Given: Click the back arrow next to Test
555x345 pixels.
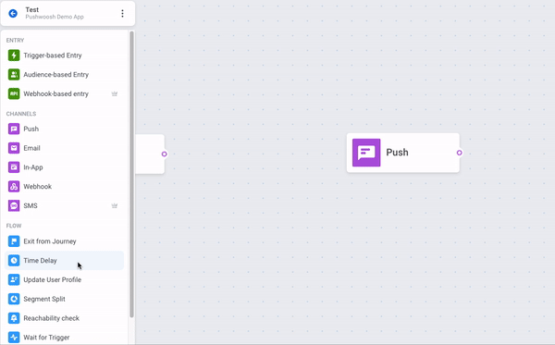Looking at the screenshot, I should [13, 14].
